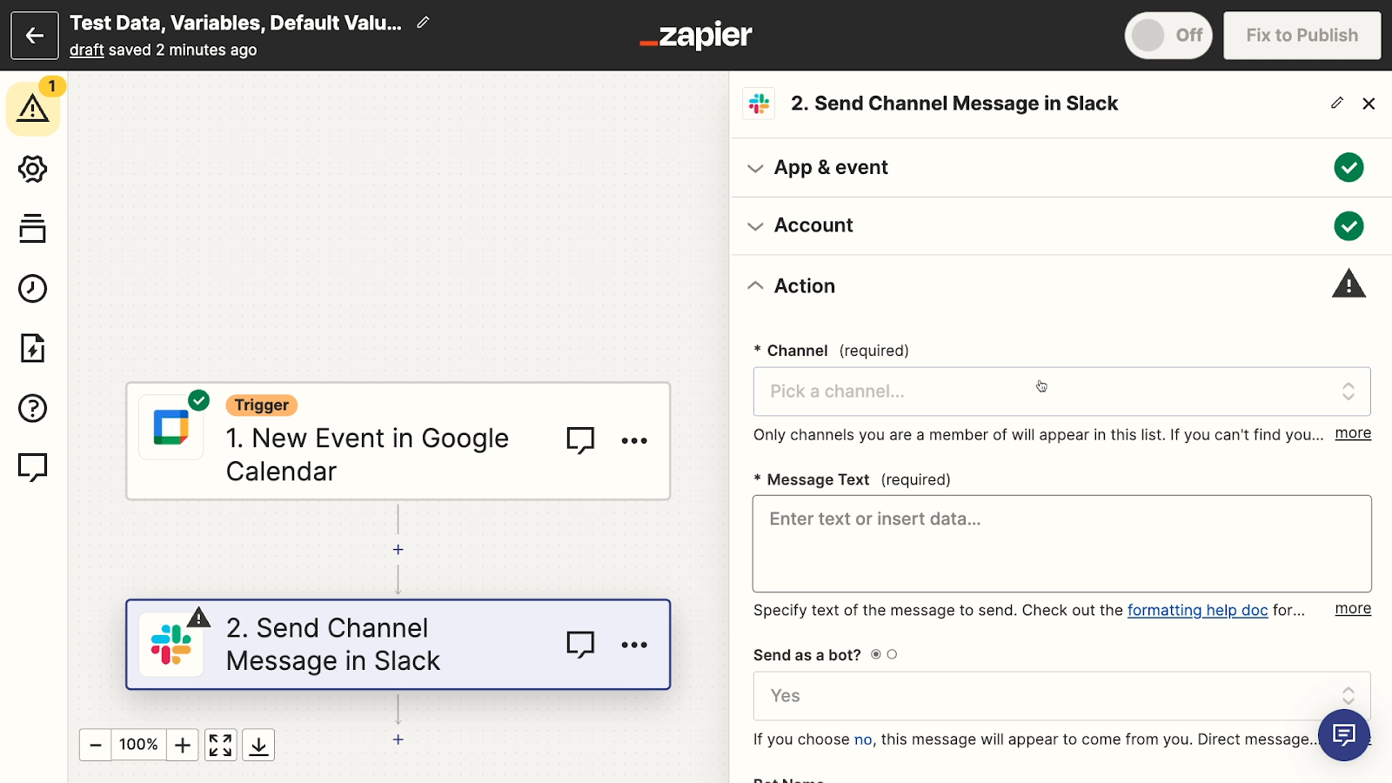This screenshot has height=783, width=1392.
Task: Click into Message Text input field
Action: pyautogui.click(x=1061, y=544)
